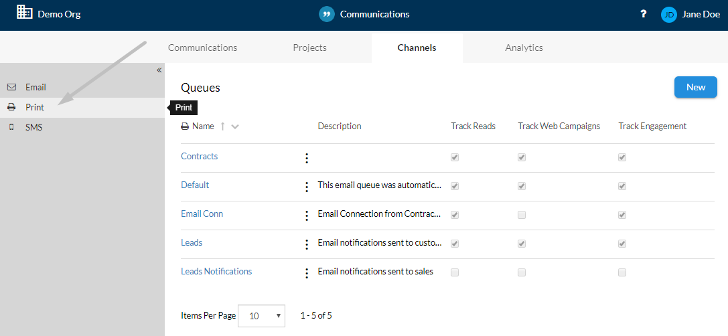Select the Channels tab
Image resolution: width=728 pixels, height=336 pixels.
tap(417, 48)
